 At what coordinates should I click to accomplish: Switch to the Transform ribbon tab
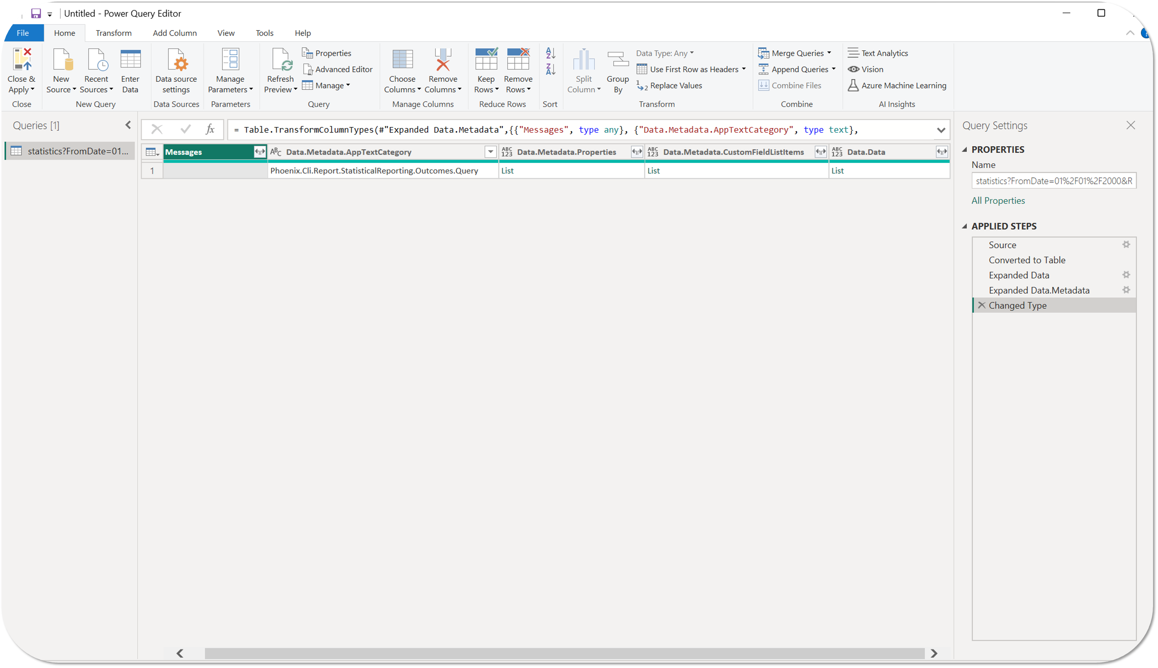[x=113, y=33]
